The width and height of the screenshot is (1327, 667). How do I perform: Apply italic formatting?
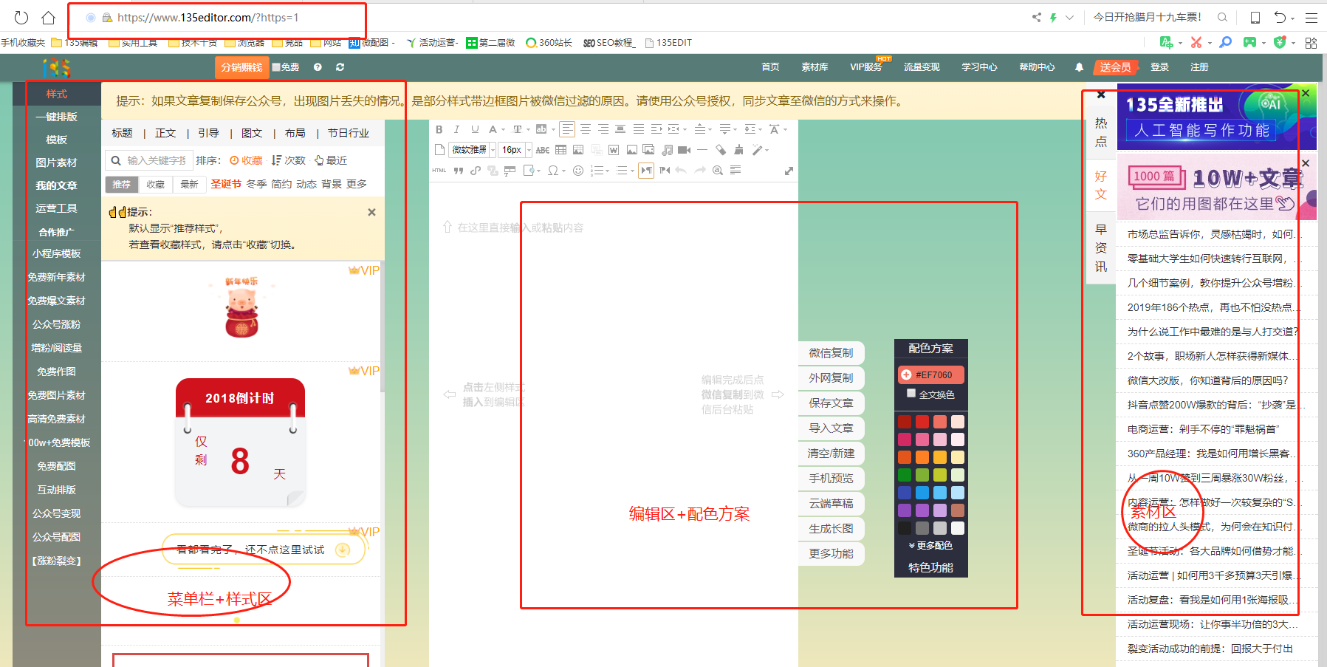[x=457, y=129]
